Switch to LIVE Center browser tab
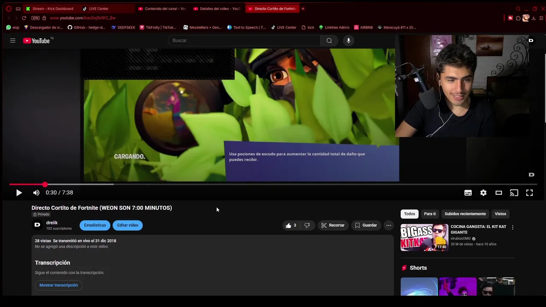 [99, 9]
